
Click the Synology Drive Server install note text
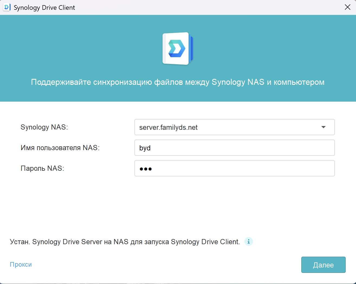coord(125,242)
